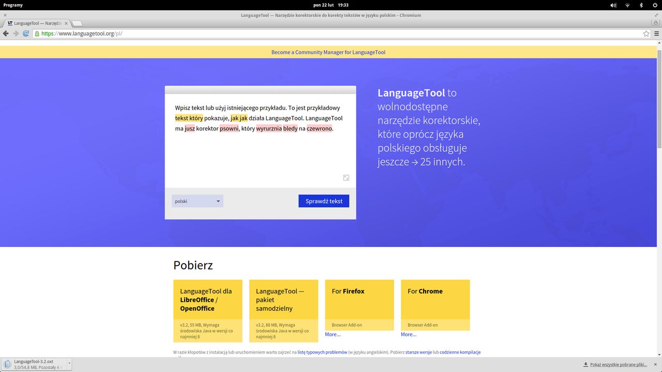This screenshot has height=372, width=662.
Task: Click the Bluetooth icon in the top panel
Action: tap(641, 5)
